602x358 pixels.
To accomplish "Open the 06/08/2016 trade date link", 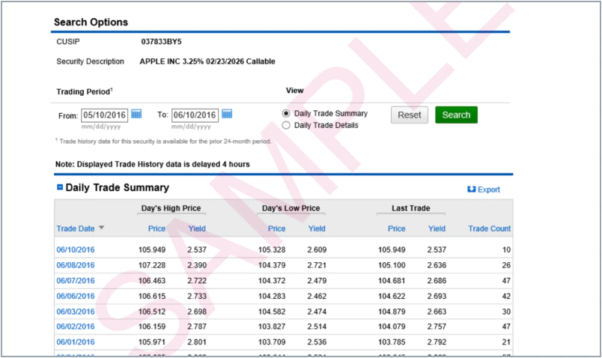I will [76, 265].
